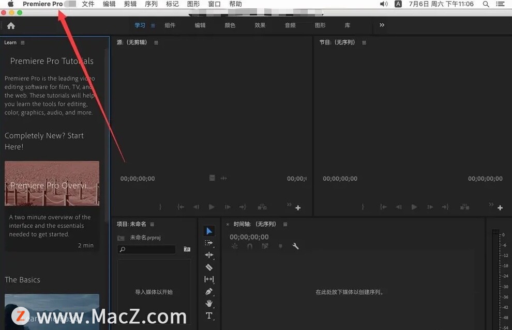Click the macOS volume icon
Viewport: 512px width, 330px height.
(x=384, y=4)
